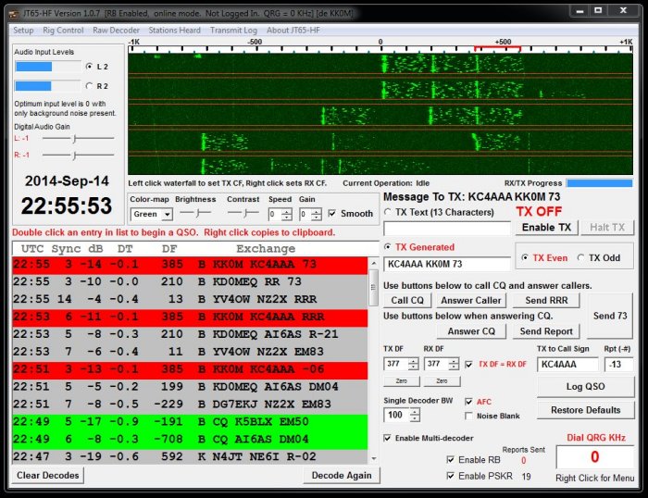Click the Dial QRG KHz value box

594,456
